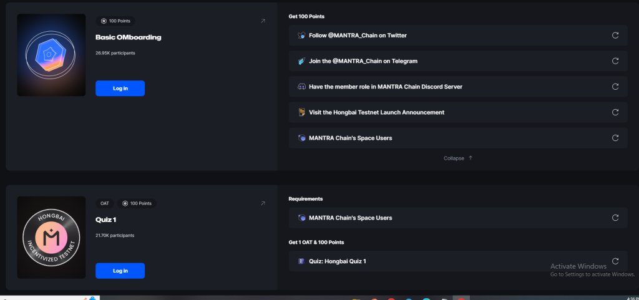Click the Get 100 Points heading
639x300 pixels.
point(306,17)
